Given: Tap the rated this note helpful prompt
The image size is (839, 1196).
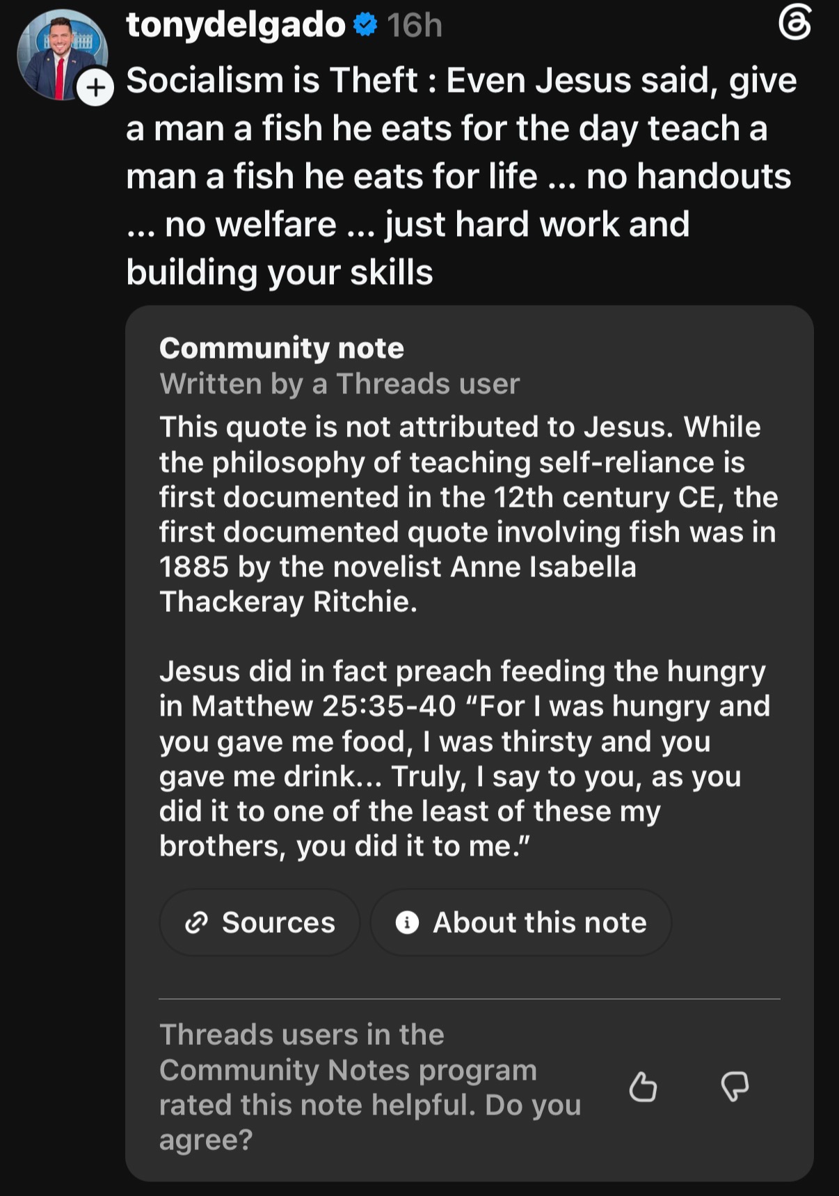Looking at the screenshot, I should pos(370,1087).
